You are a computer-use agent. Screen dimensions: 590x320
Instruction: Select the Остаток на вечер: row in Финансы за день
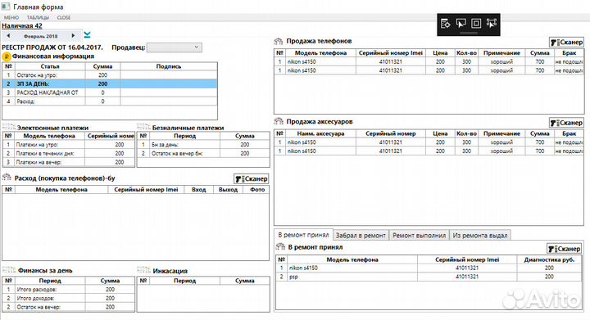pos(69,307)
